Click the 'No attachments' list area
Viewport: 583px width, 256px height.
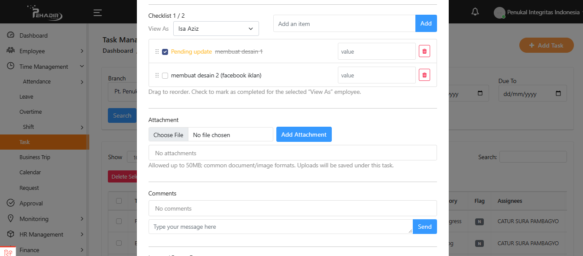[x=293, y=153]
